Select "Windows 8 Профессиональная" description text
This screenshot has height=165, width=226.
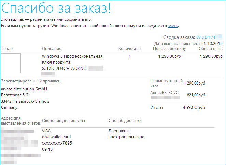[72, 56]
